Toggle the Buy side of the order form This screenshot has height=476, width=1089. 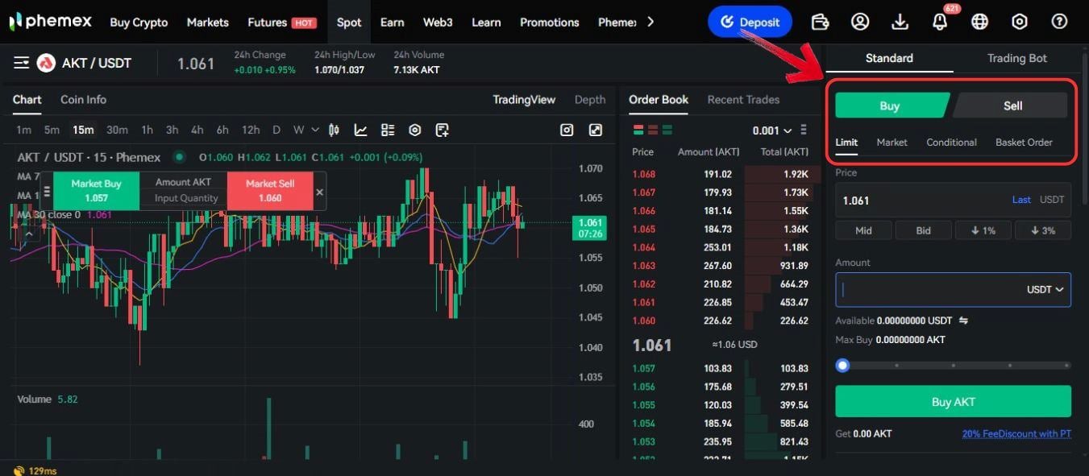892,106
